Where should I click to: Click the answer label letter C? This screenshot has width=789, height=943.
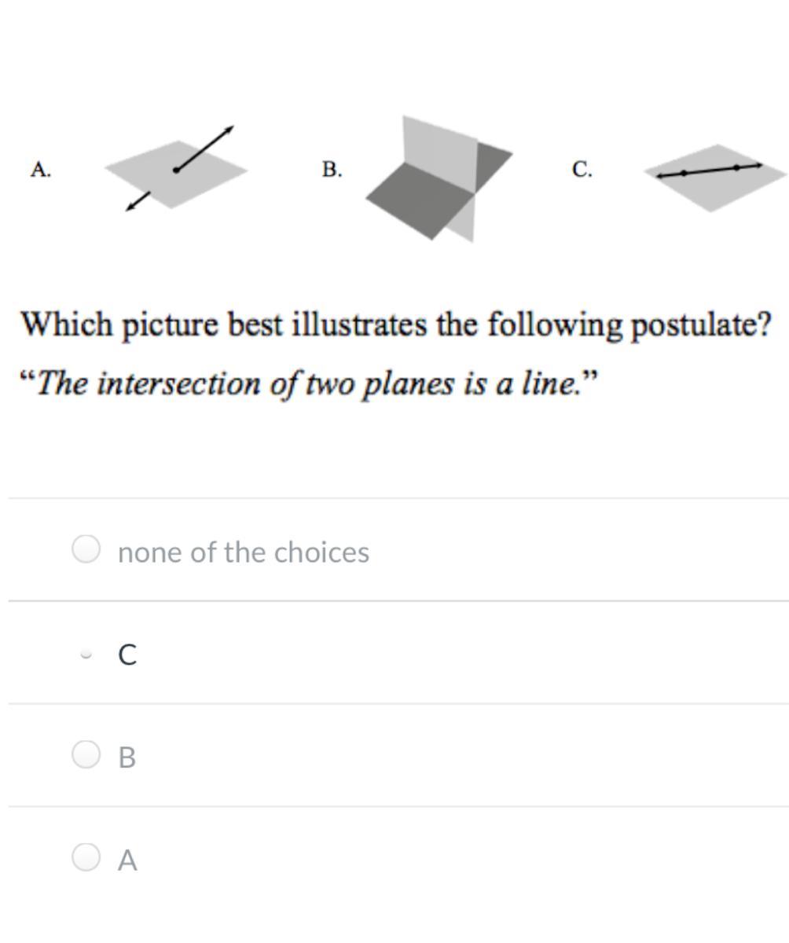pyautogui.click(x=127, y=654)
